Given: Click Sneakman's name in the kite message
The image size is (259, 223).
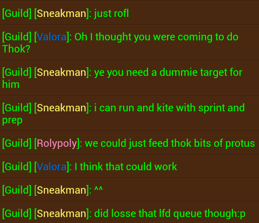Looking at the screenshot, I should (62, 108).
